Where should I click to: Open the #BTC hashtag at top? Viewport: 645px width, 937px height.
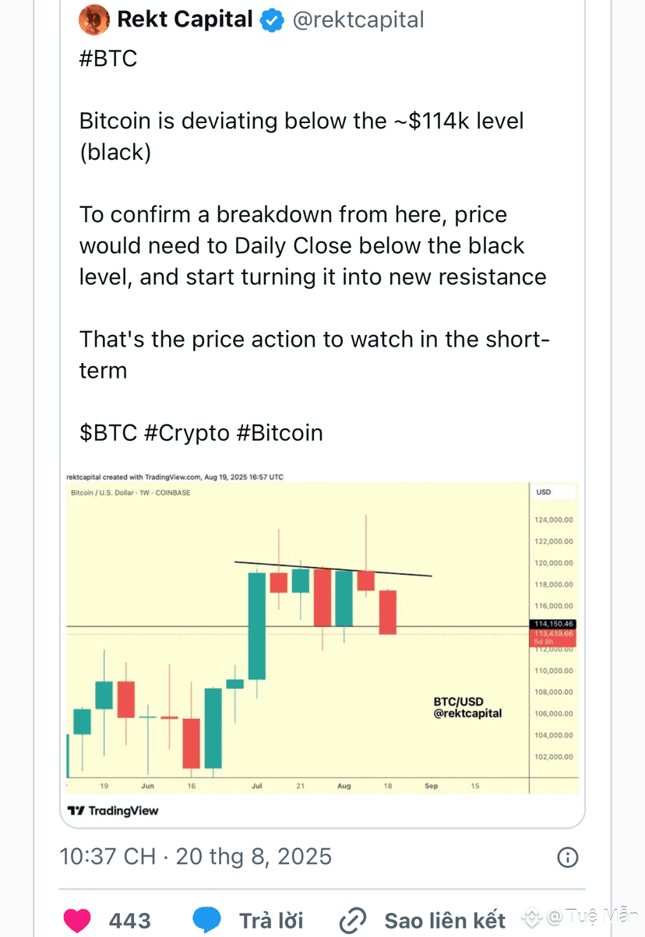pyautogui.click(x=108, y=58)
